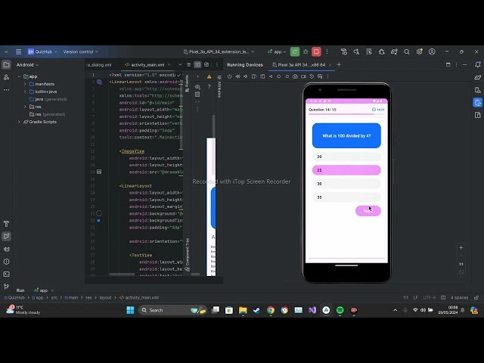
Task: Select the answer option 20
Action: point(346,157)
